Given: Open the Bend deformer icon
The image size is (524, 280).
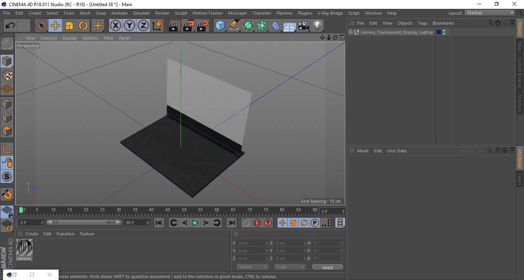Looking at the screenshot, I should click(276, 26).
